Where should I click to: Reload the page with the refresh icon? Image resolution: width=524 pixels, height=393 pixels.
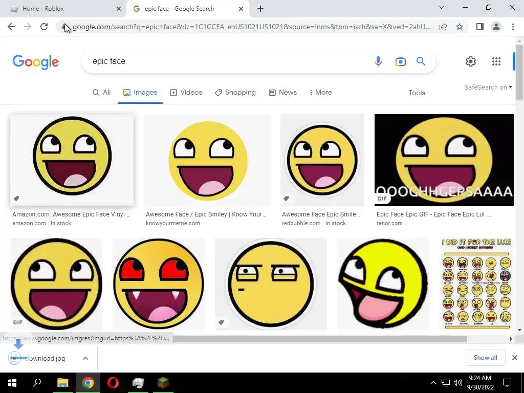tap(44, 27)
